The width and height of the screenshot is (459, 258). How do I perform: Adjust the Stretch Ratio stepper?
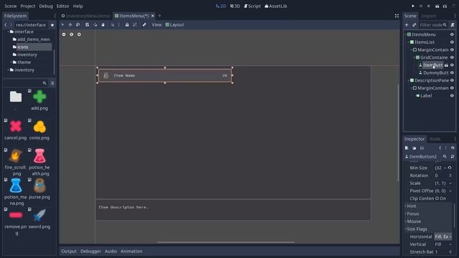tap(450, 252)
